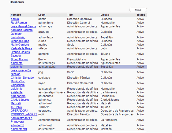Click the admonmzt name link

[x=17, y=125]
